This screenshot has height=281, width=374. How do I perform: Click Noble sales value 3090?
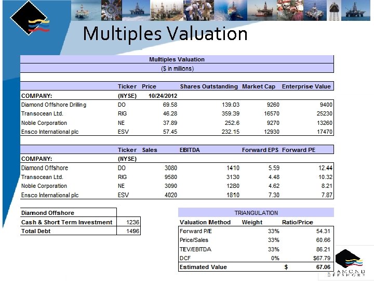point(171,186)
